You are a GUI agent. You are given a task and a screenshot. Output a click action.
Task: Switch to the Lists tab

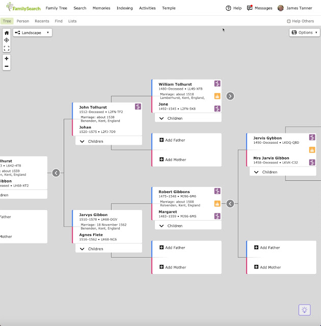pos(72,21)
